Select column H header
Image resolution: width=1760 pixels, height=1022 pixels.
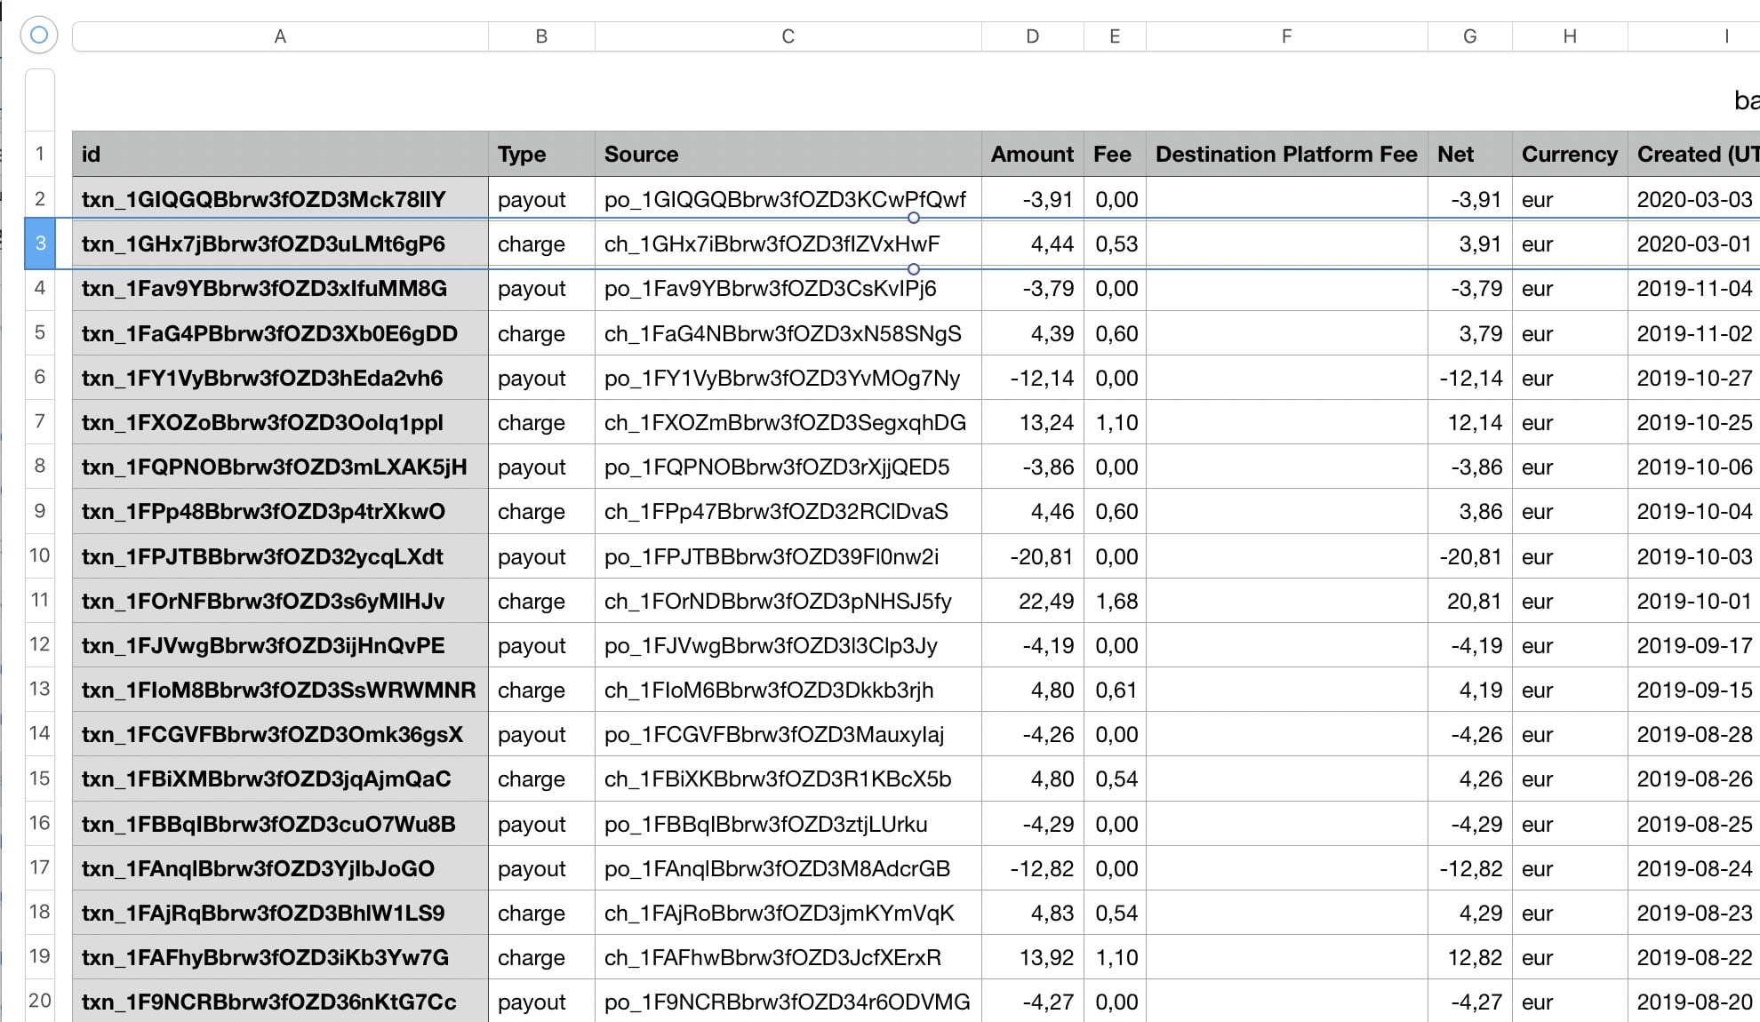point(1569,36)
